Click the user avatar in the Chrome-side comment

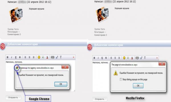16,15
